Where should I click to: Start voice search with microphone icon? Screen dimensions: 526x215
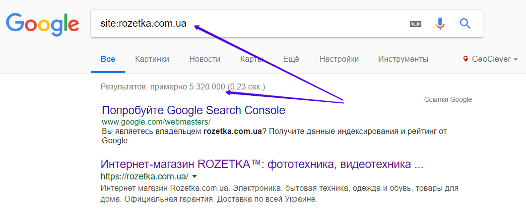440,23
